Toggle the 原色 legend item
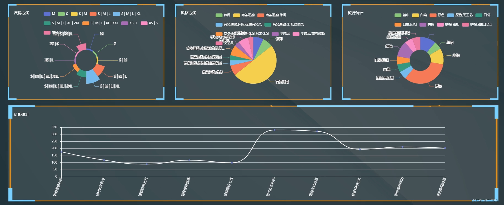Image resolution: width=504 pixels, height=205 pixels. (437, 15)
